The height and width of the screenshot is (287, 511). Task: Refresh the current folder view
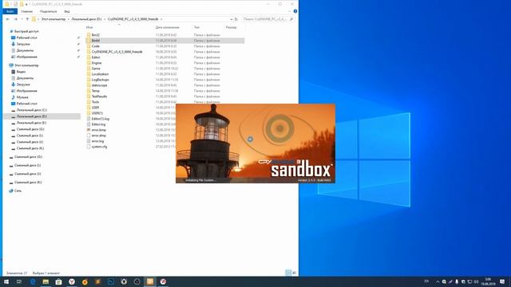pyautogui.click(x=236, y=19)
